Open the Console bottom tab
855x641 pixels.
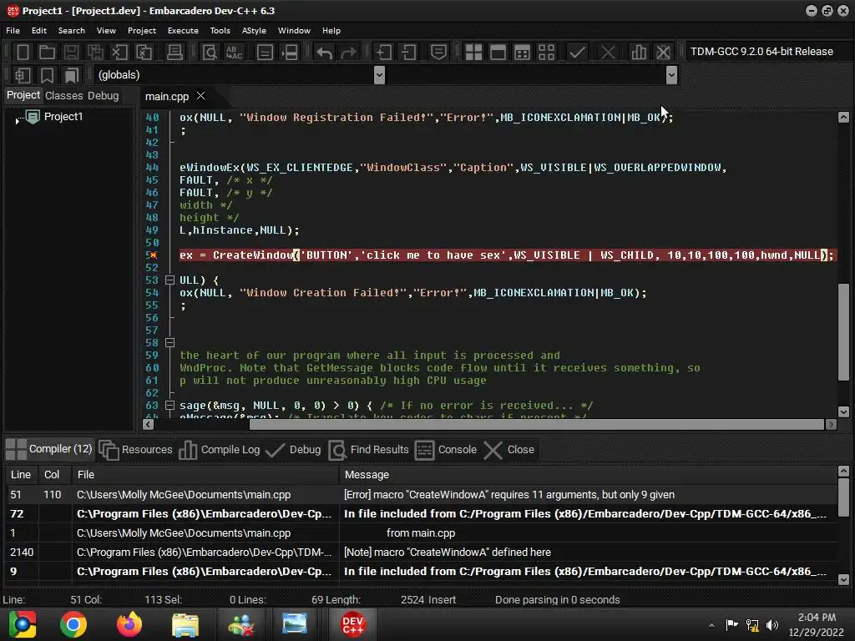446,450
